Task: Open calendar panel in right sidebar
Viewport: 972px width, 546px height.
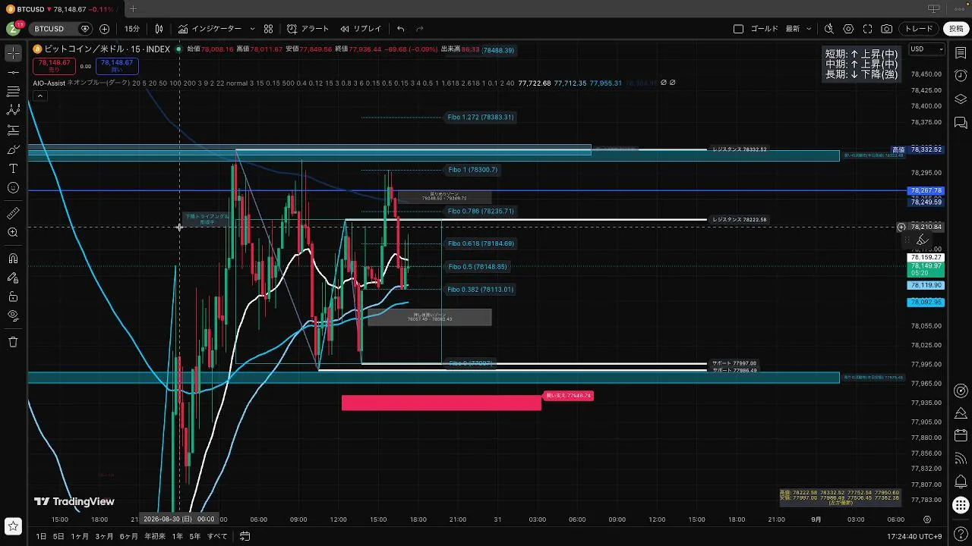Action: [961, 435]
